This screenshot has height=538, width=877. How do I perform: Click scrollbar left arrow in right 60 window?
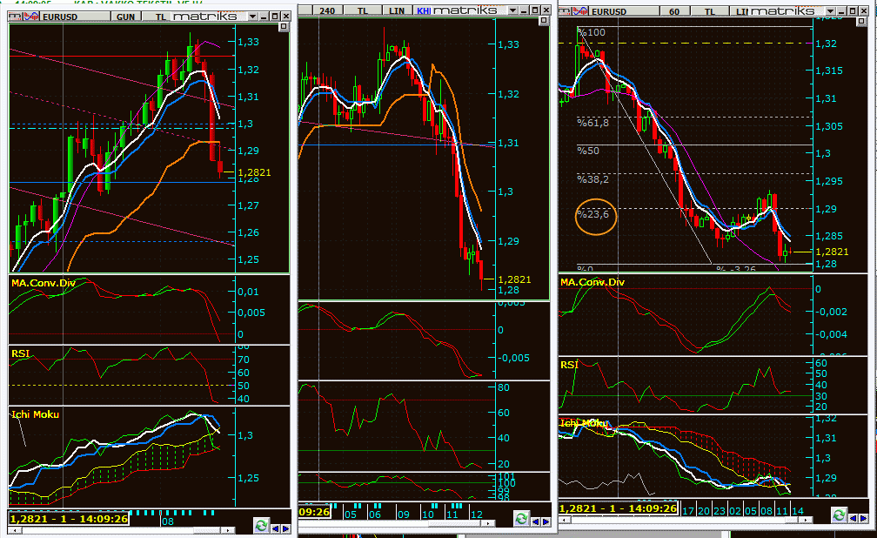click(565, 520)
